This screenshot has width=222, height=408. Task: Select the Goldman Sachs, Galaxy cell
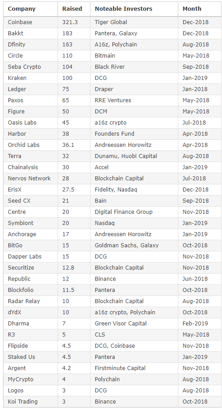pos(134,246)
